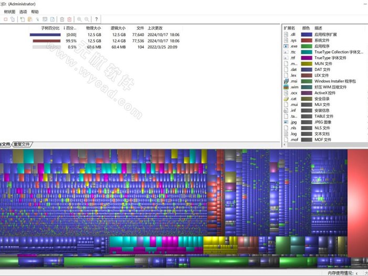
Task: Select the Windows Installer 程序包 description
Action: pos(335,81)
